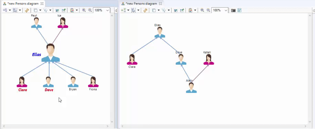The width and height of the screenshot is (315, 129).
Task: Select Dave person node in right diagram
Action: [x=181, y=60]
